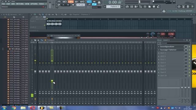Toggle the loop recording button
Screen dimensions: 196x110
pyautogui.click(x=82, y=2)
